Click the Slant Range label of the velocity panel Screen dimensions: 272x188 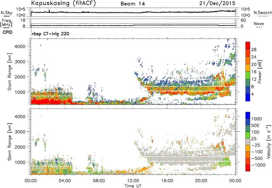(x=10, y=142)
